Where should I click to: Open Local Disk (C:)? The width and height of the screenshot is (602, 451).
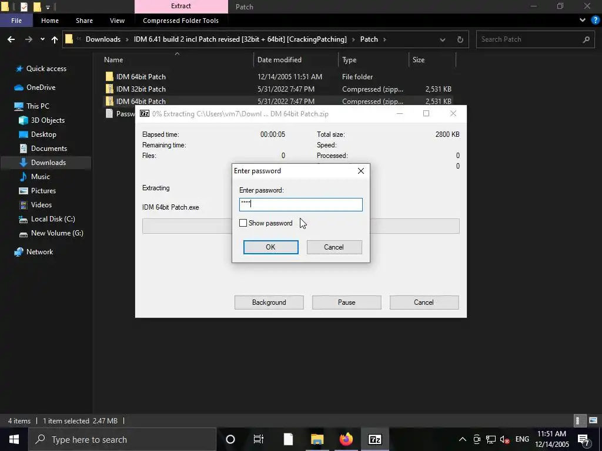coord(52,219)
